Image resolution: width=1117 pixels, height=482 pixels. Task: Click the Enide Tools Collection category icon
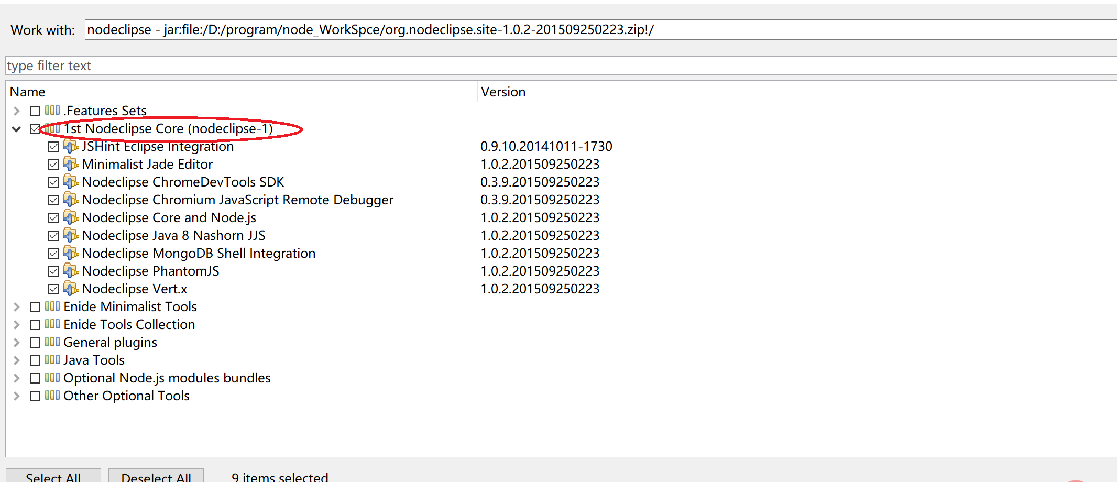[x=52, y=324]
